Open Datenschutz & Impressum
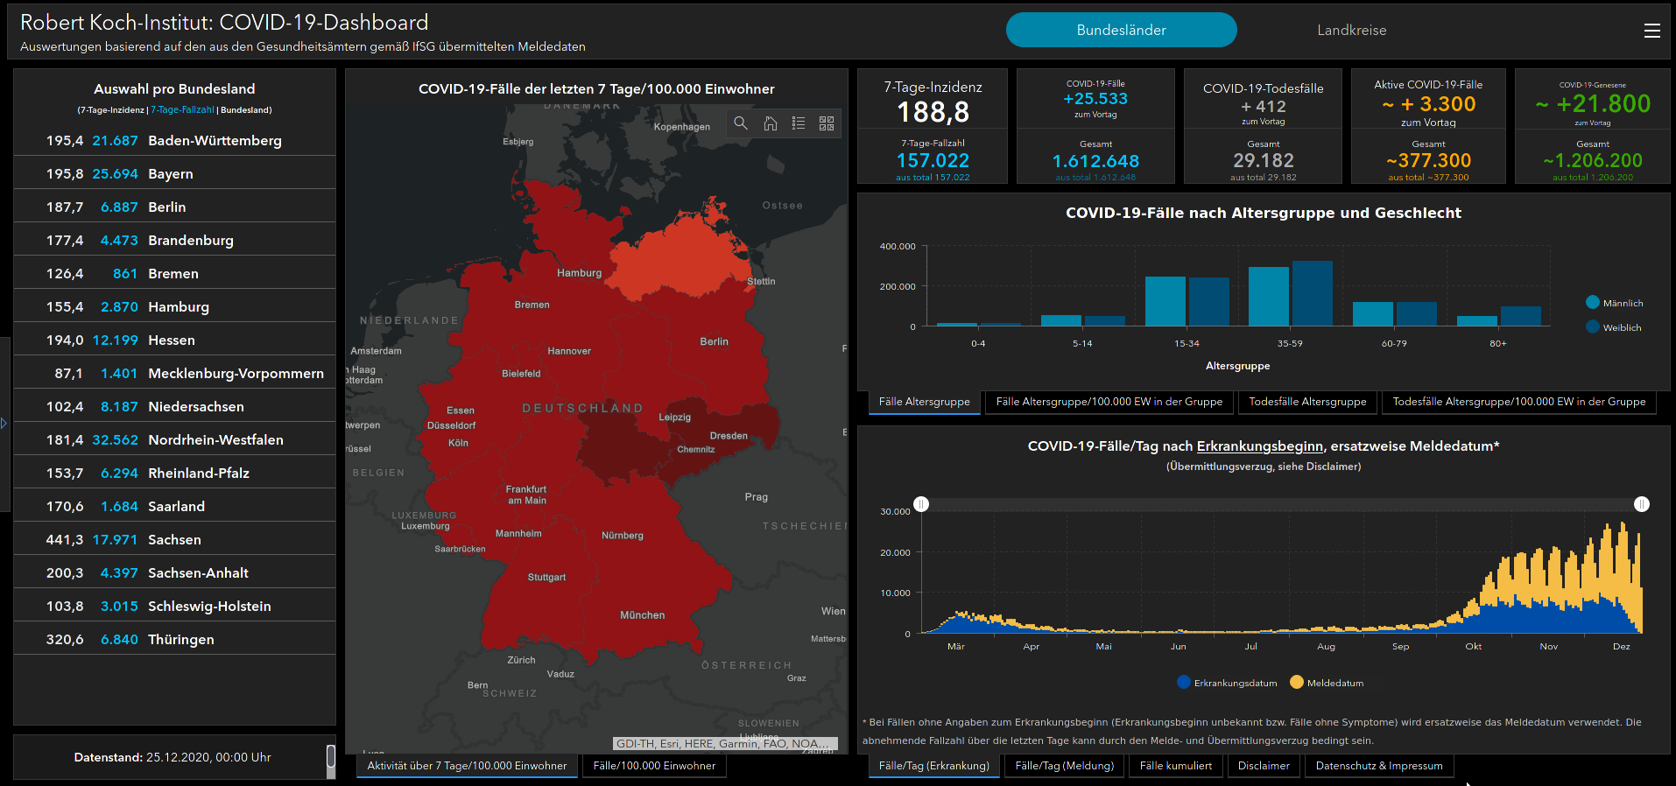The image size is (1676, 786). 1378,766
